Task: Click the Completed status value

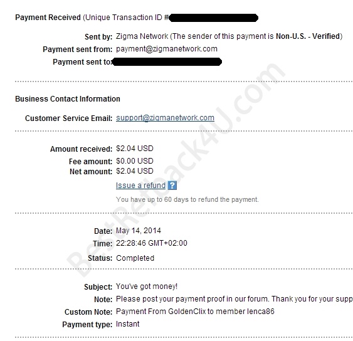Action: point(135,258)
